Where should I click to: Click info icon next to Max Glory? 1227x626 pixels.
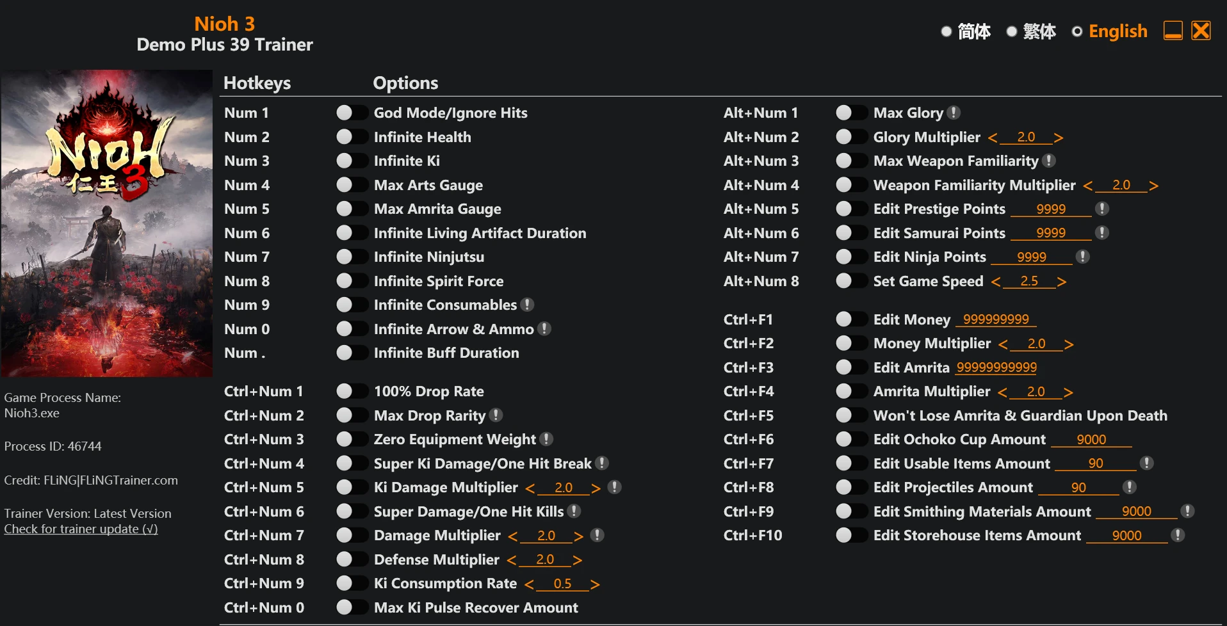click(x=954, y=113)
